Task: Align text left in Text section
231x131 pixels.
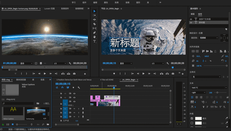Action: [x=192, y=97]
